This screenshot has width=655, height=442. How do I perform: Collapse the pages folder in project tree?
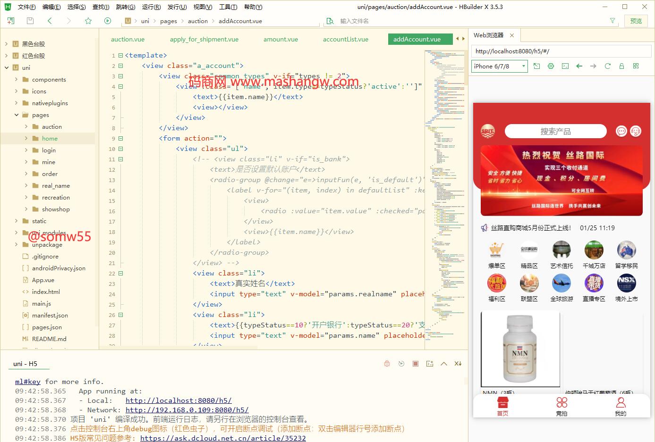pos(17,115)
